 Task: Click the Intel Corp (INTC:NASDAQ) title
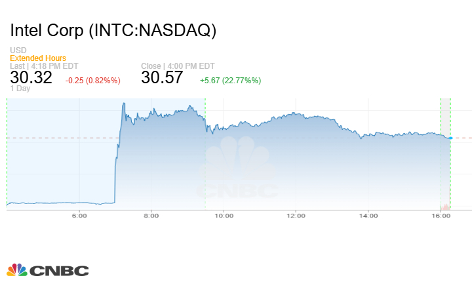click(113, 30)
